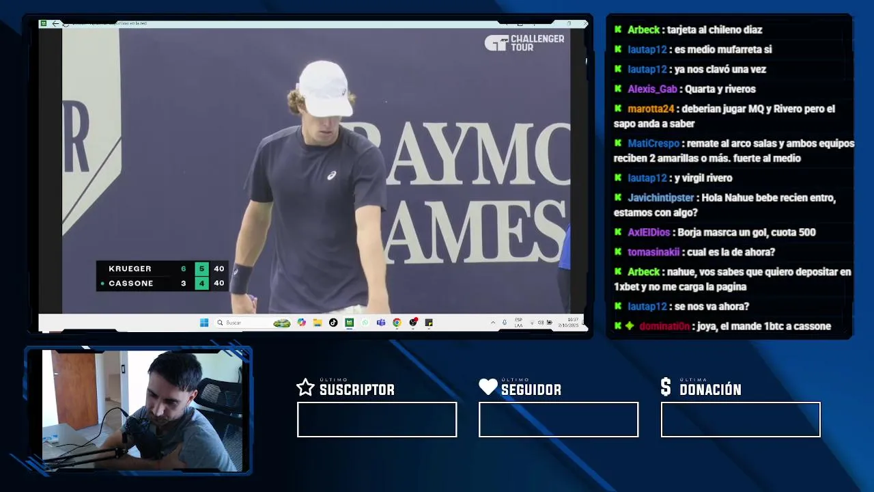Screen dimensions: 874x492
Task: Click the heart icon beside Seguidor
Action: (x=488, y=387)
